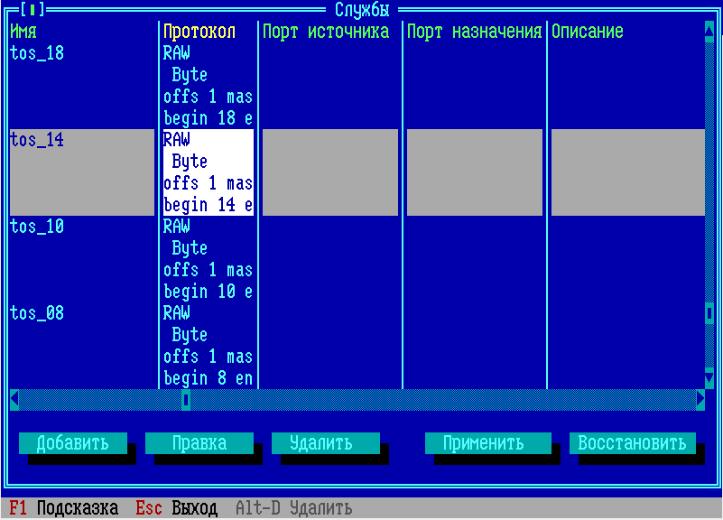Select the tos_10 service row
This screenshot has height=520, width=723.
37,227
